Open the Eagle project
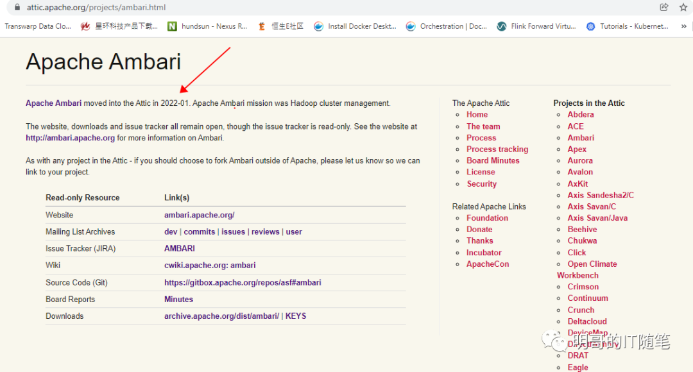Screen dimensions: 693x372 577,368
